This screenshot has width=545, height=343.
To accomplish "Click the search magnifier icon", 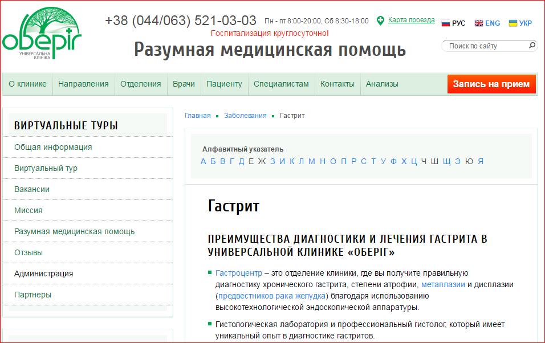I will [532, 46].
